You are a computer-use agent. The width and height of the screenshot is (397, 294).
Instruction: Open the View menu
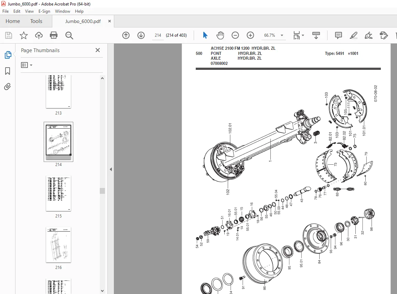(29, 11)
